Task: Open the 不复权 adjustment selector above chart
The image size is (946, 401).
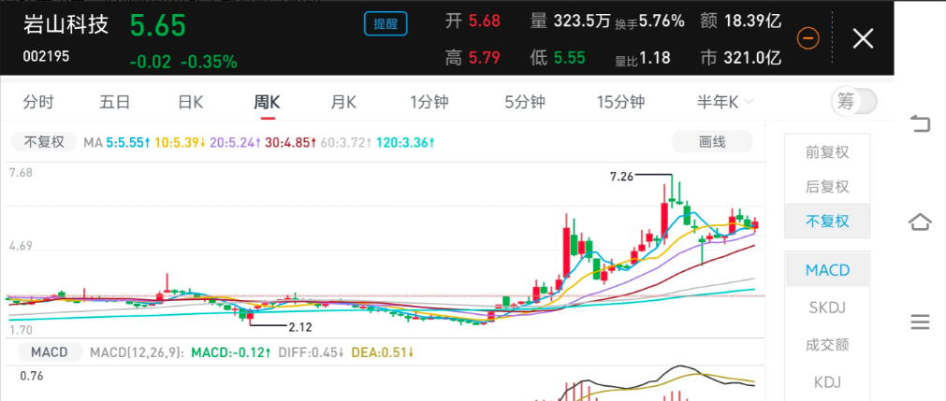Action: pyautogui.click(x=44, y=142)
